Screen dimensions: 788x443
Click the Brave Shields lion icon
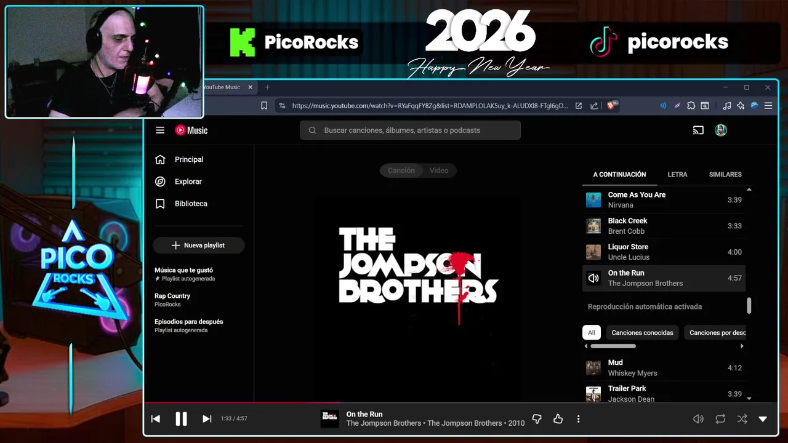pos(612,106)
